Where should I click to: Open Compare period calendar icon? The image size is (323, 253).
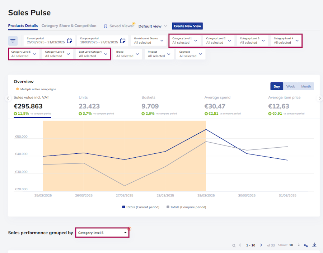click(123, 41)
